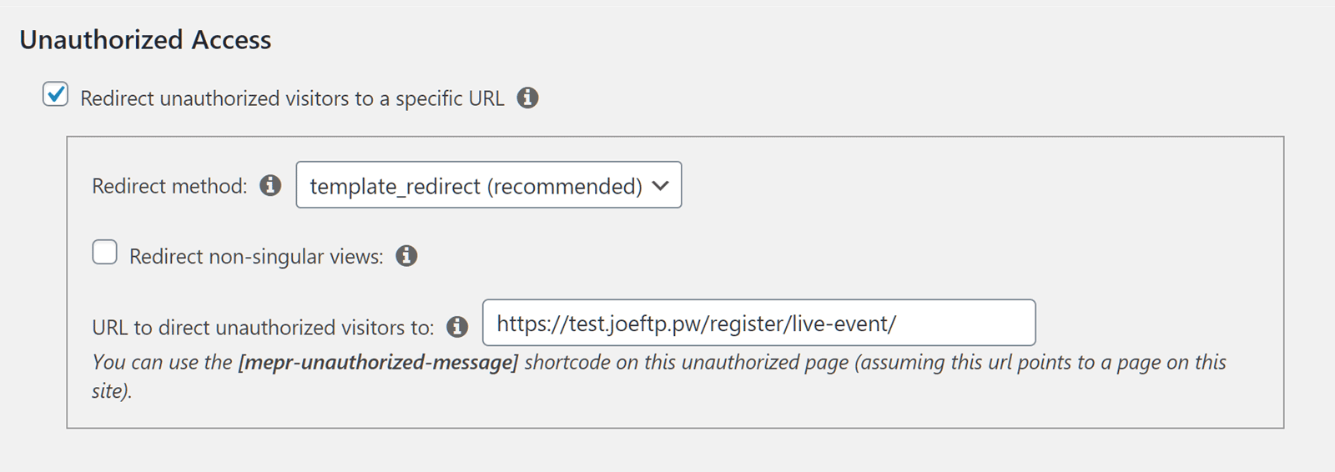Click the chevron arrow of Redirect method select
This screenshot has width=1335, height=472.
(661, 186)
